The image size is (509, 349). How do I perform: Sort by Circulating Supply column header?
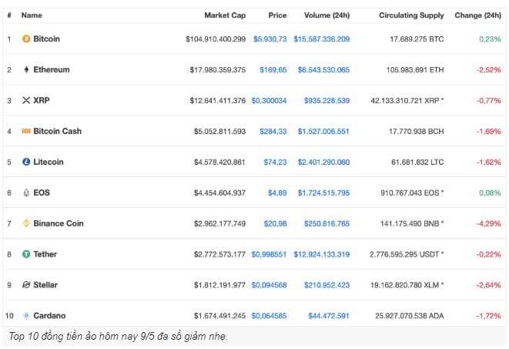411,15
